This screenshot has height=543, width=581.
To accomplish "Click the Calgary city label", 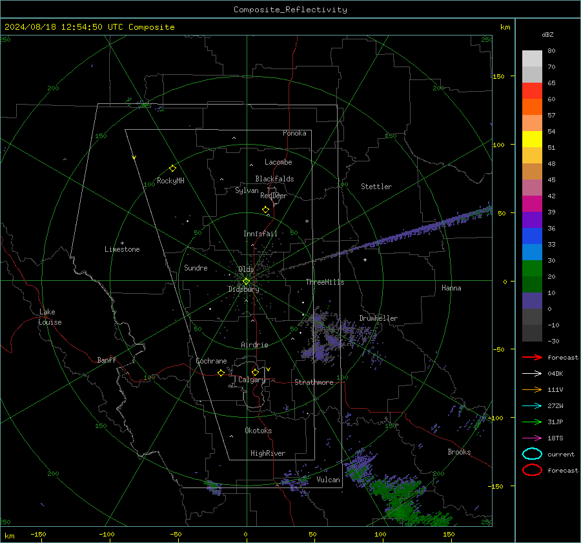I will [252, 380].
